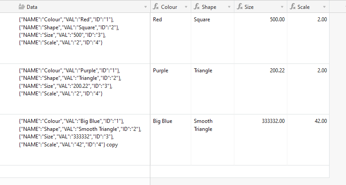This screenshot has width=346, height=185.
Task: Click the Big Blue colour cell
Action: point(171,140)
